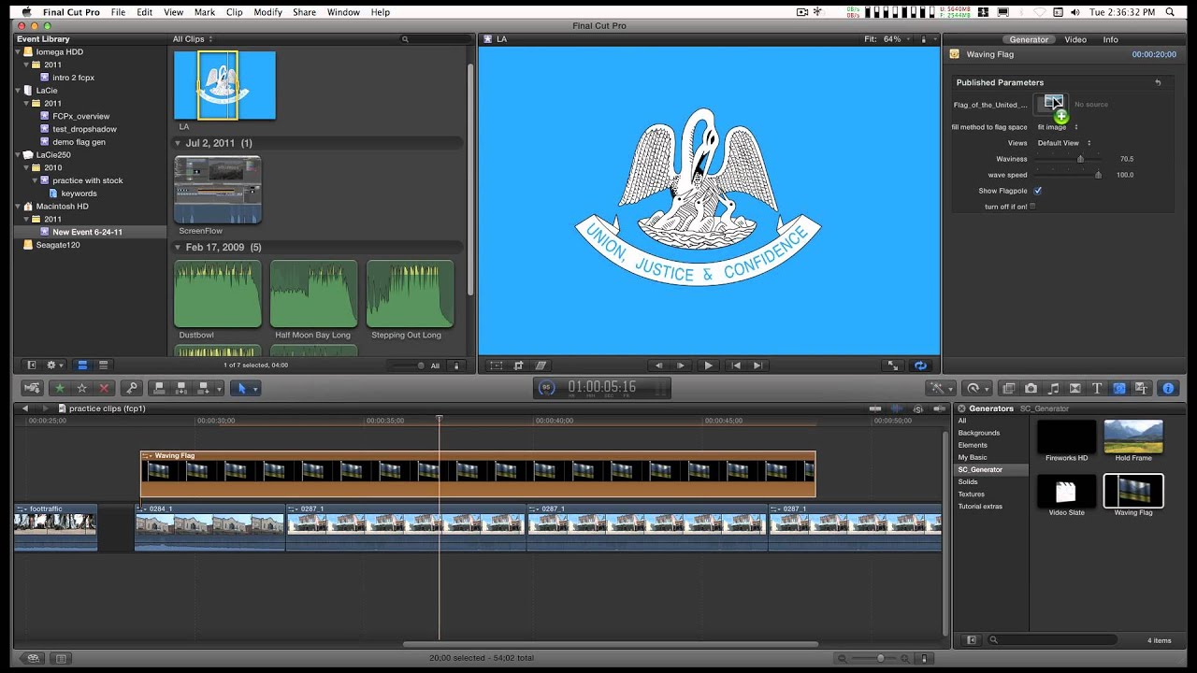Click the viewer Distort tool icon
1197x673 pixels.
click(541, 365)
